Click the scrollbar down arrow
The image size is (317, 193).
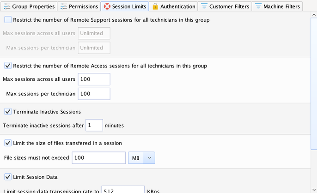(x=314, y=190)
